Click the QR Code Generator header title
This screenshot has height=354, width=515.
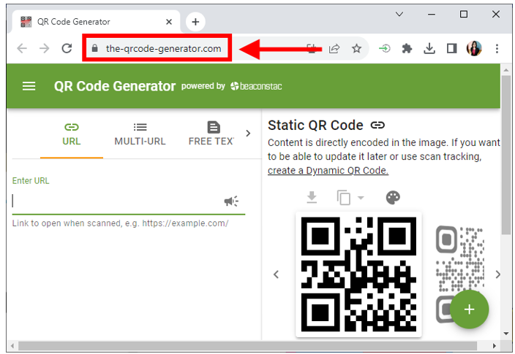(x=115, y=86)
